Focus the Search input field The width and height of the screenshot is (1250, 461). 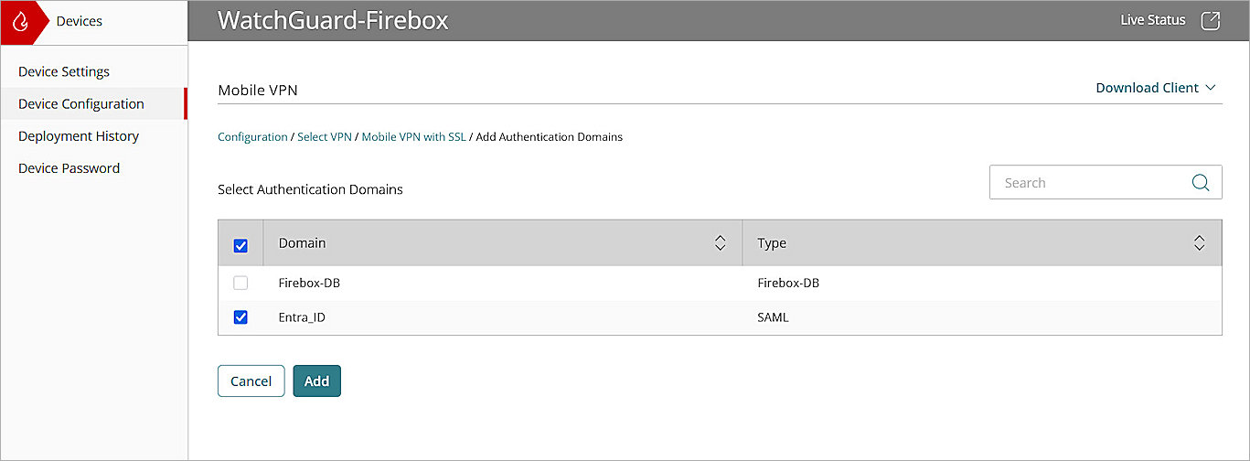(1106, 182)
